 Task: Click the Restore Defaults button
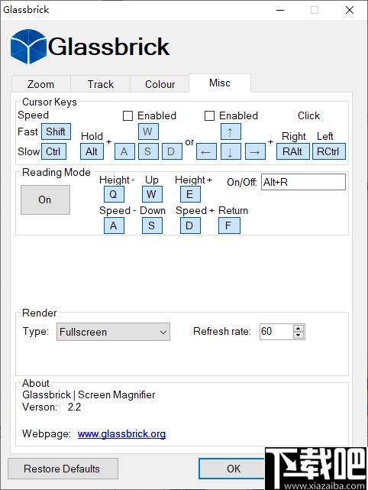(x=63, y=469)
